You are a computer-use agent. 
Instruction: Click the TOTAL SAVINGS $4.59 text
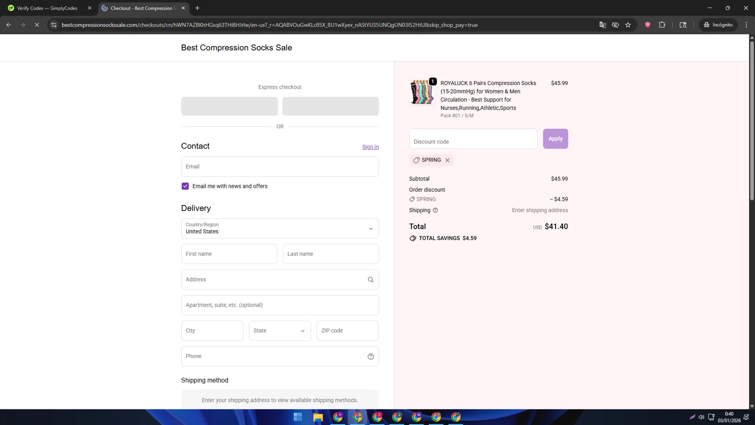point(447,238)
